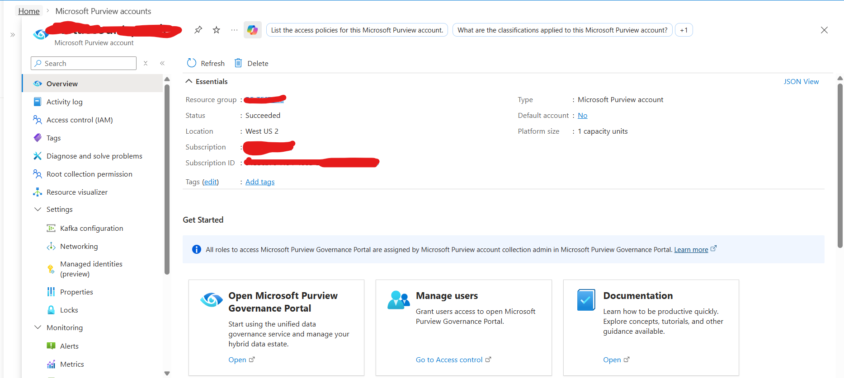
Task: Click the Home breadcrumb
Action: click(x=29, y=11)
